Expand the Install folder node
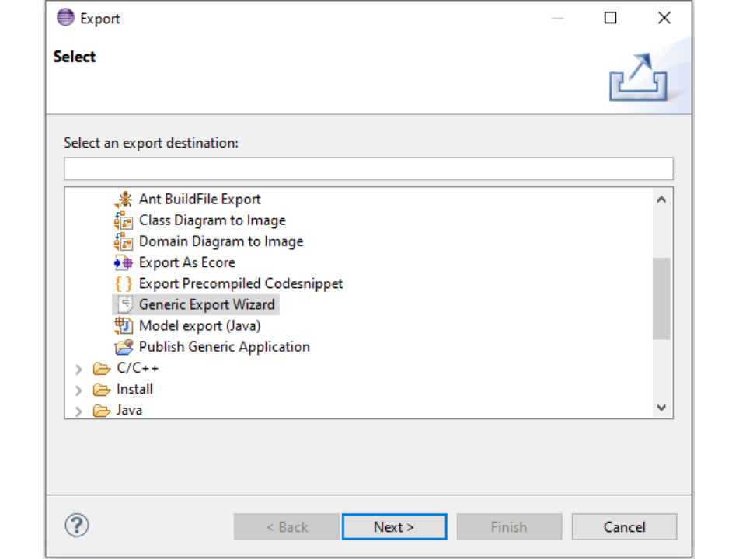746x559 pixels. [x=78, y=391]
